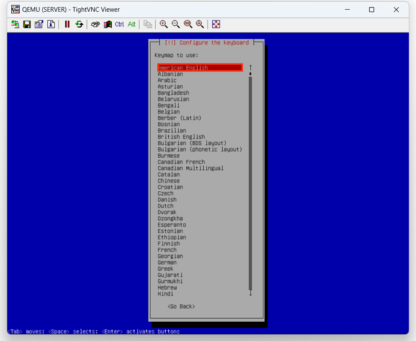The image size is (416, 341).
Task: Open the Connection options icon
Action: click(x=39, y=24)
